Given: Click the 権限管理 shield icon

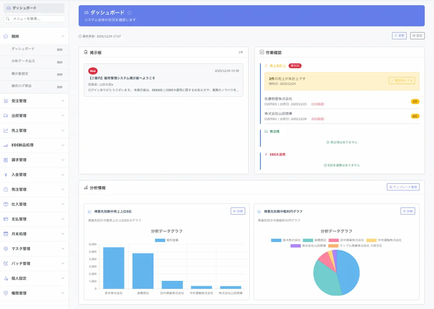Looking at the screenshot, I should [6, 293].
